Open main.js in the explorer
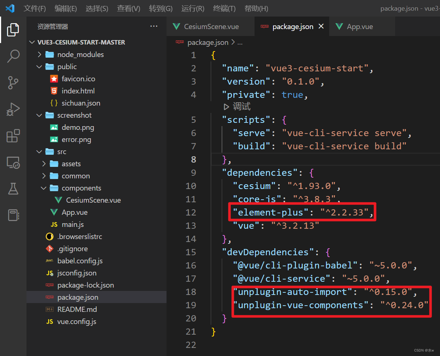This screenshot has width=440, height=356. coord(73,225)
